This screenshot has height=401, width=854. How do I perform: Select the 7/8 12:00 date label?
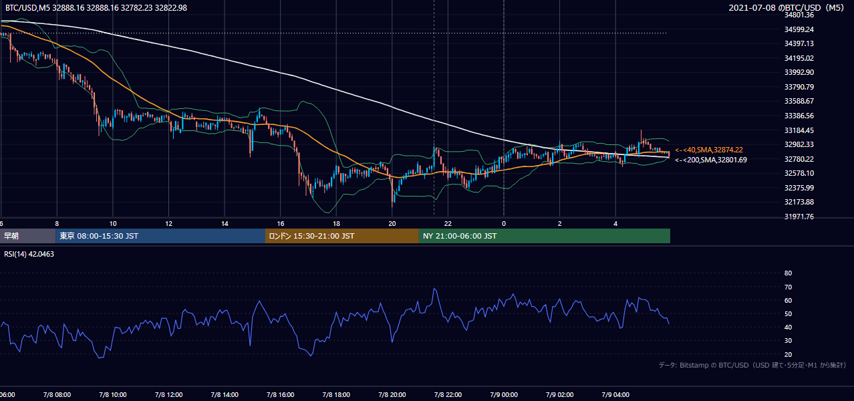pos(168,395)
